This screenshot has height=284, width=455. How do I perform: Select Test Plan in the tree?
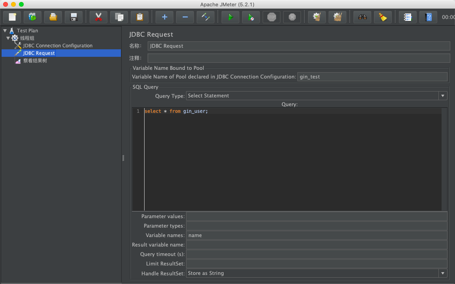(27, 30)
